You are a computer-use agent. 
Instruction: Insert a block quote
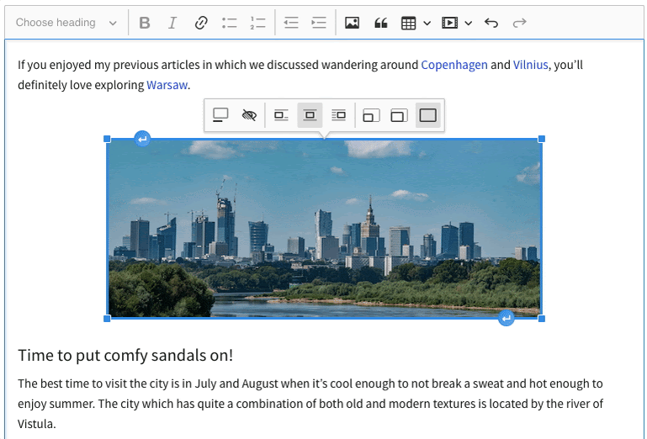pyautogui.click(x=380, y=23)
